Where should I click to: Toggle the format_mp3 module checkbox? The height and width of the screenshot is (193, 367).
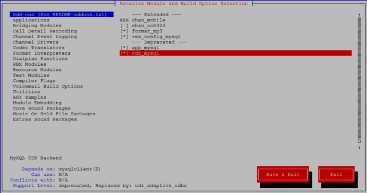pyautogui.click(x=124, y=31)
